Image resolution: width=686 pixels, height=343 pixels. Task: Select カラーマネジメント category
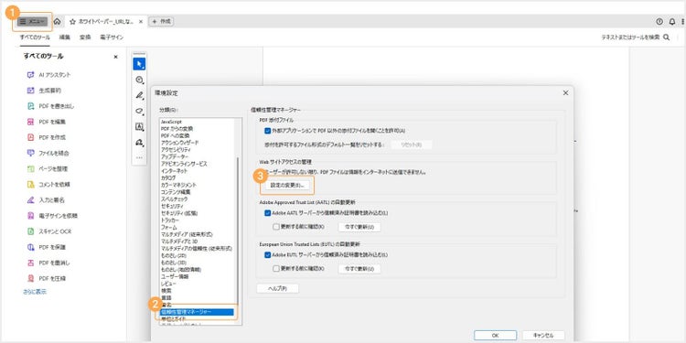178,185
